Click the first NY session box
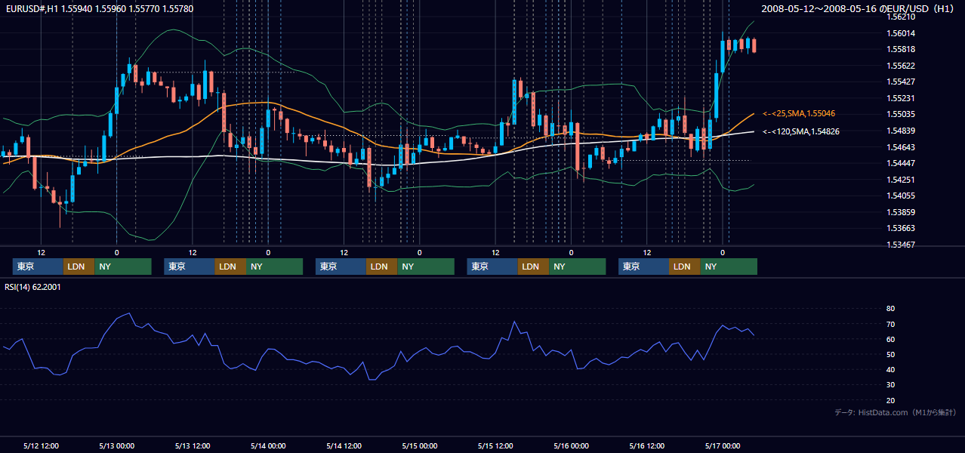The image size is (965, 453). click(123, 267)
